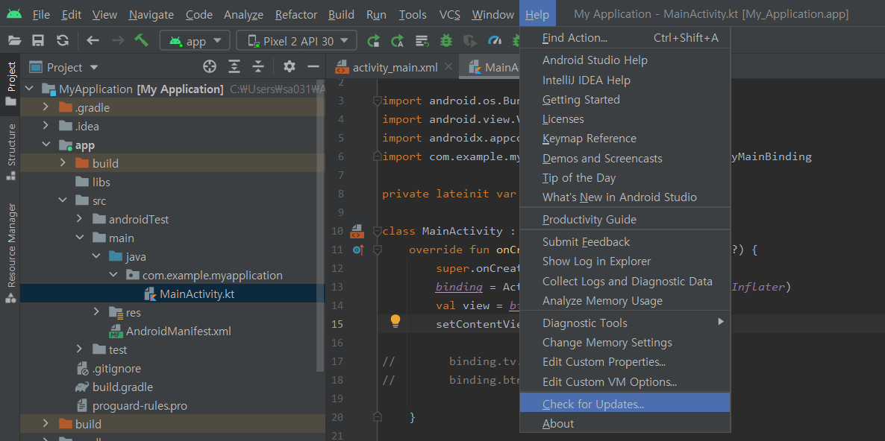Choose Edit Custom VM Options
885x441 pixels.
625,382
